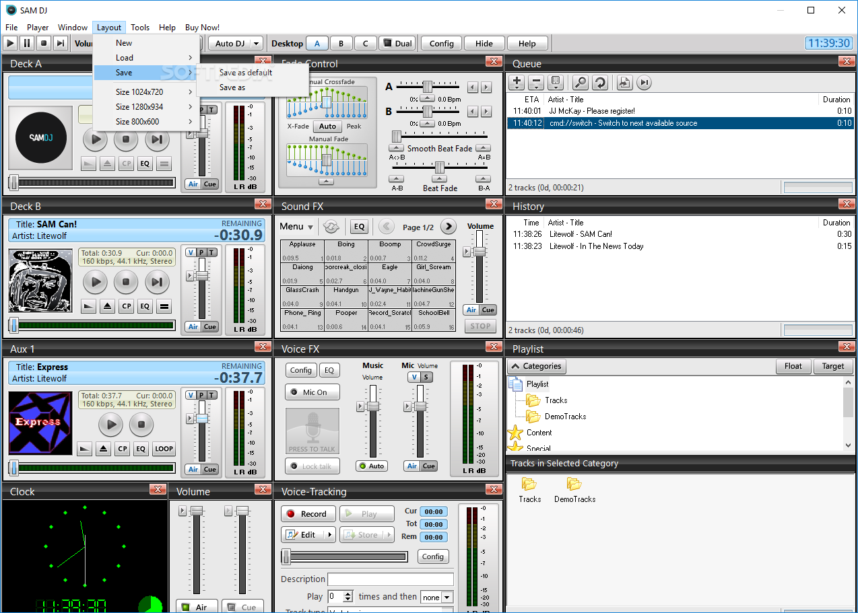Remove a track with Queue minus icon
This screenshot has width=858, height=613.
click(x=536, y=83)
